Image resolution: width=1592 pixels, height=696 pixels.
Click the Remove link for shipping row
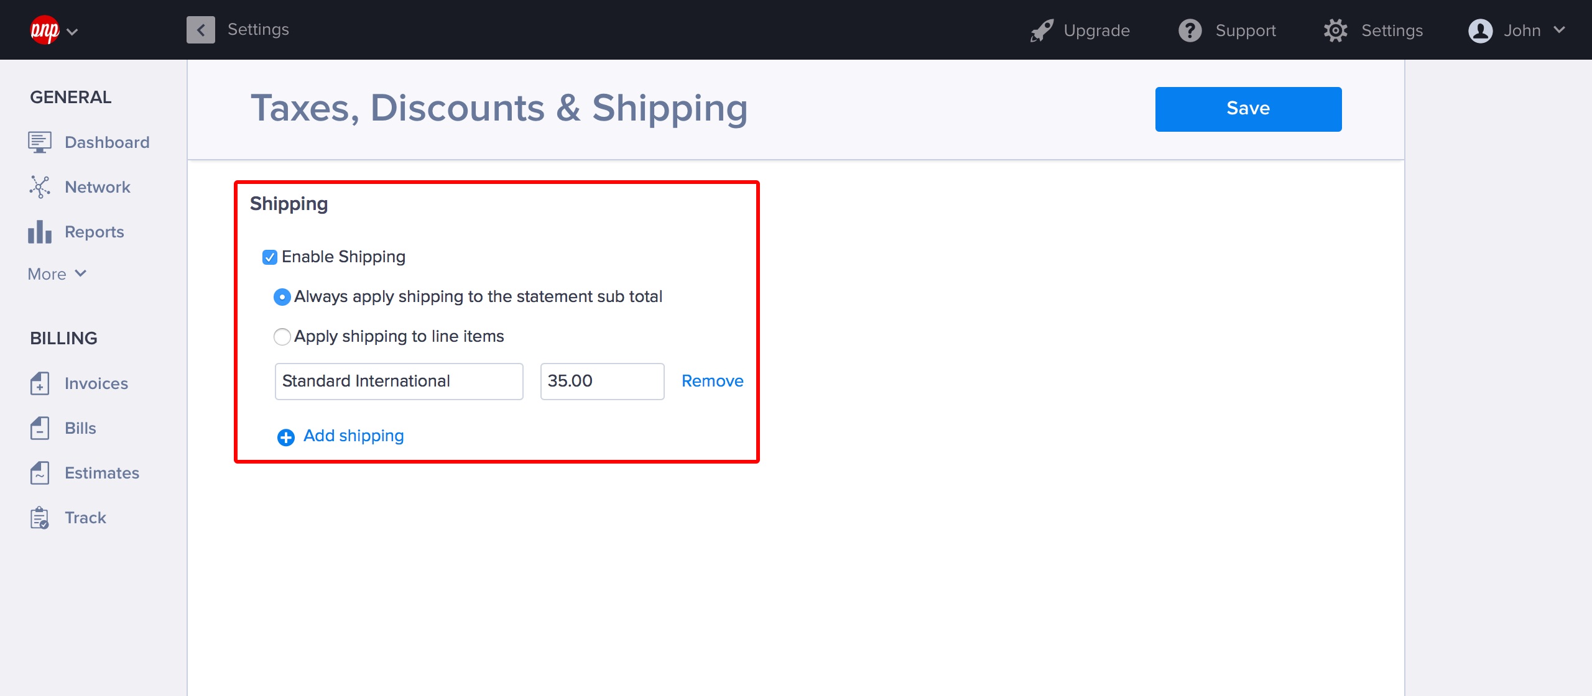point(712,381)
